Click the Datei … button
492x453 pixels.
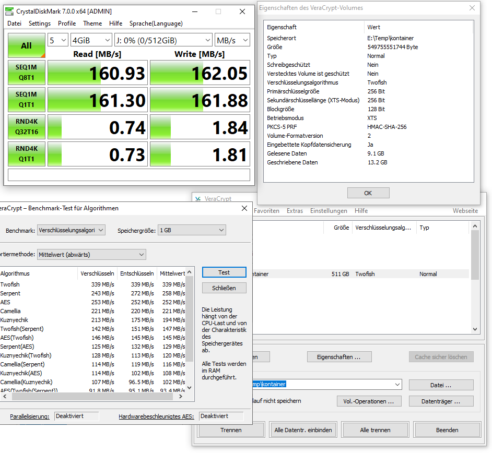[x=441, y=385]
